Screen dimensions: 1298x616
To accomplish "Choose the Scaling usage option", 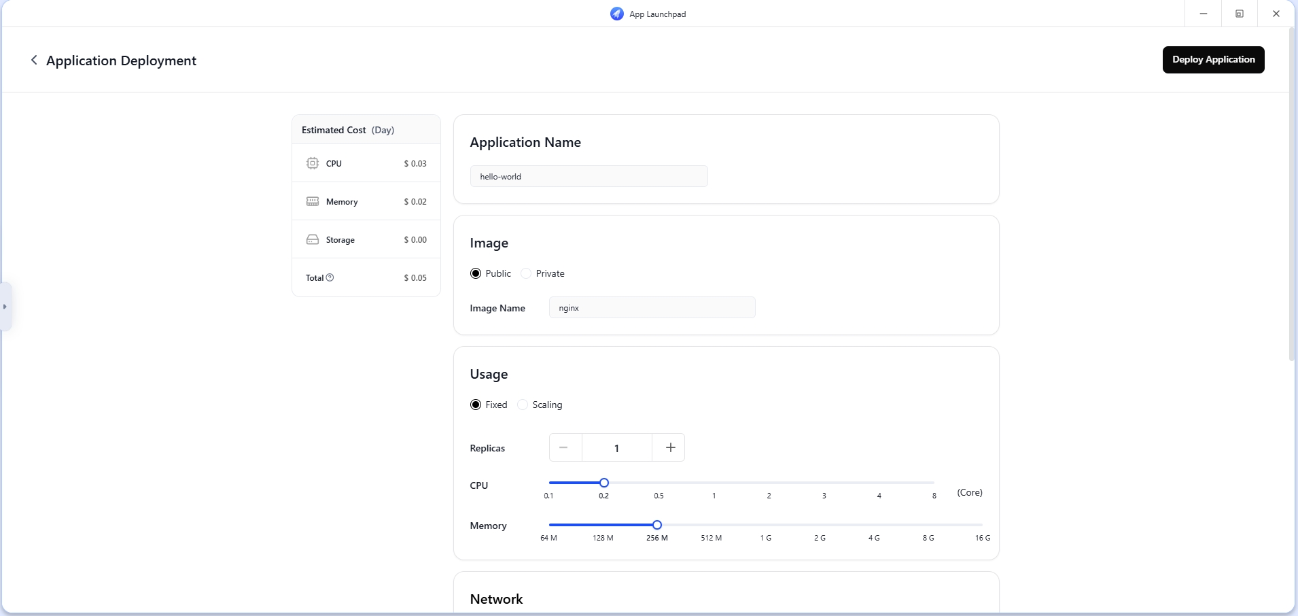I will coord(523,405).
